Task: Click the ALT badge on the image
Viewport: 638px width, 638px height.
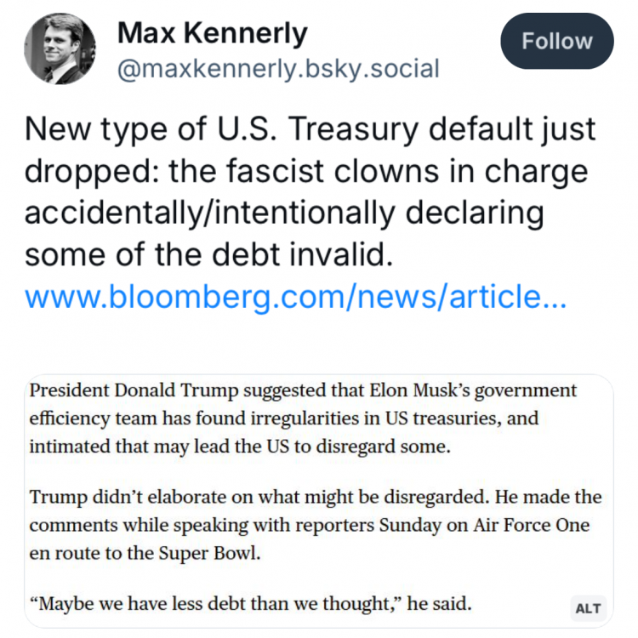Action: click(x=588, y=607)
